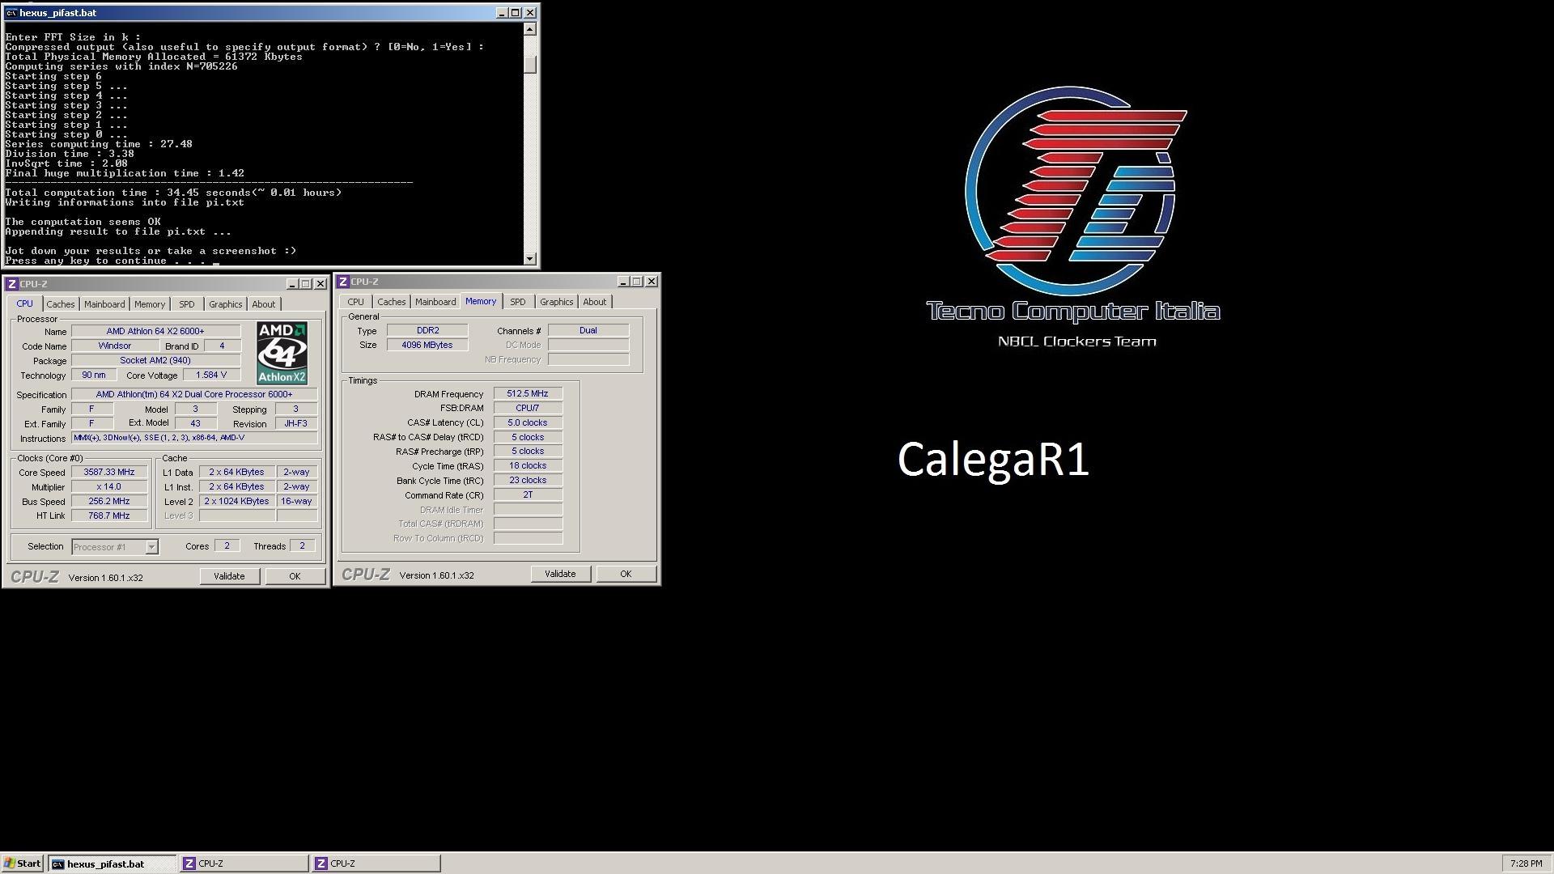The width and height of the screenshot is (1554, 874).
Task: Click Validate in the left CPU-Z window
Action: coord(229,576)
